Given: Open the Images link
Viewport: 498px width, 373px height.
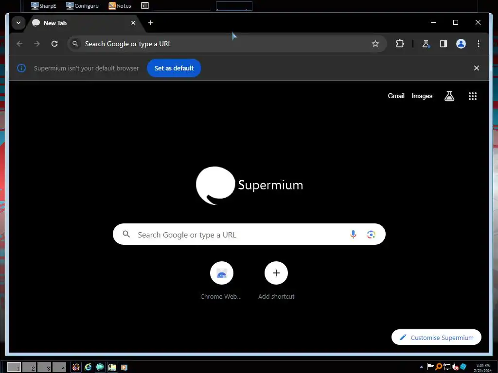Looking at the screenshot, I should pos(422,96).
